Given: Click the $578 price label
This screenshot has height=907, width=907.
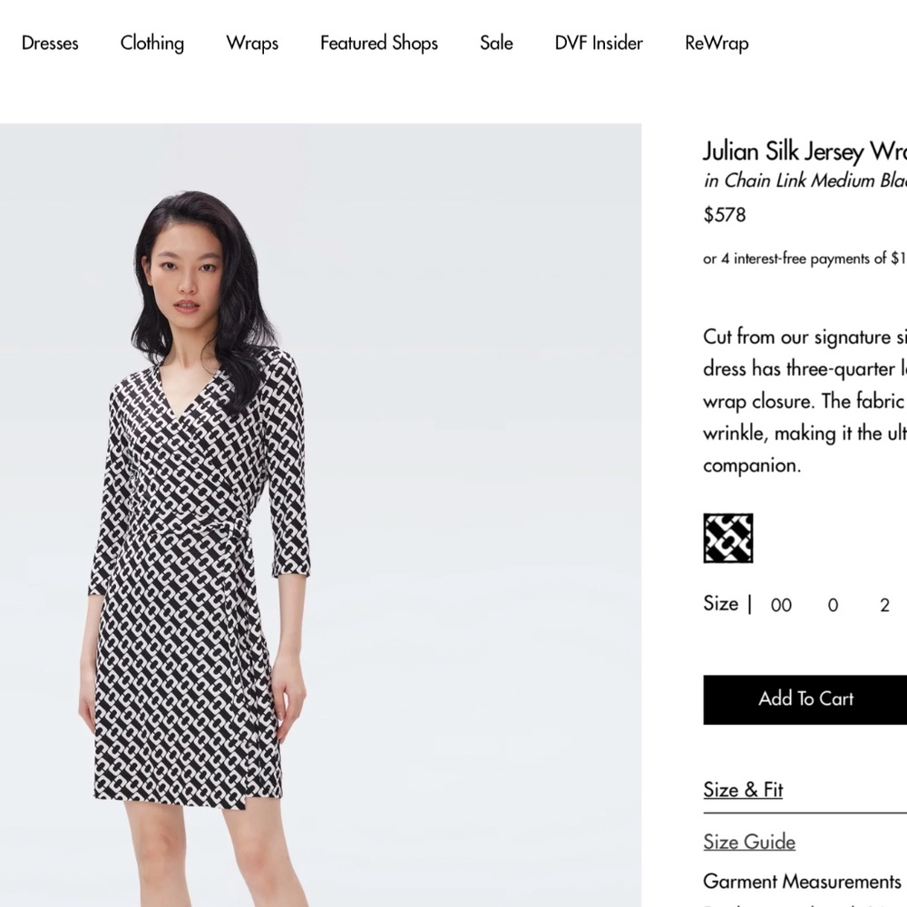Looking at the screenshot, I should point(724,215).
